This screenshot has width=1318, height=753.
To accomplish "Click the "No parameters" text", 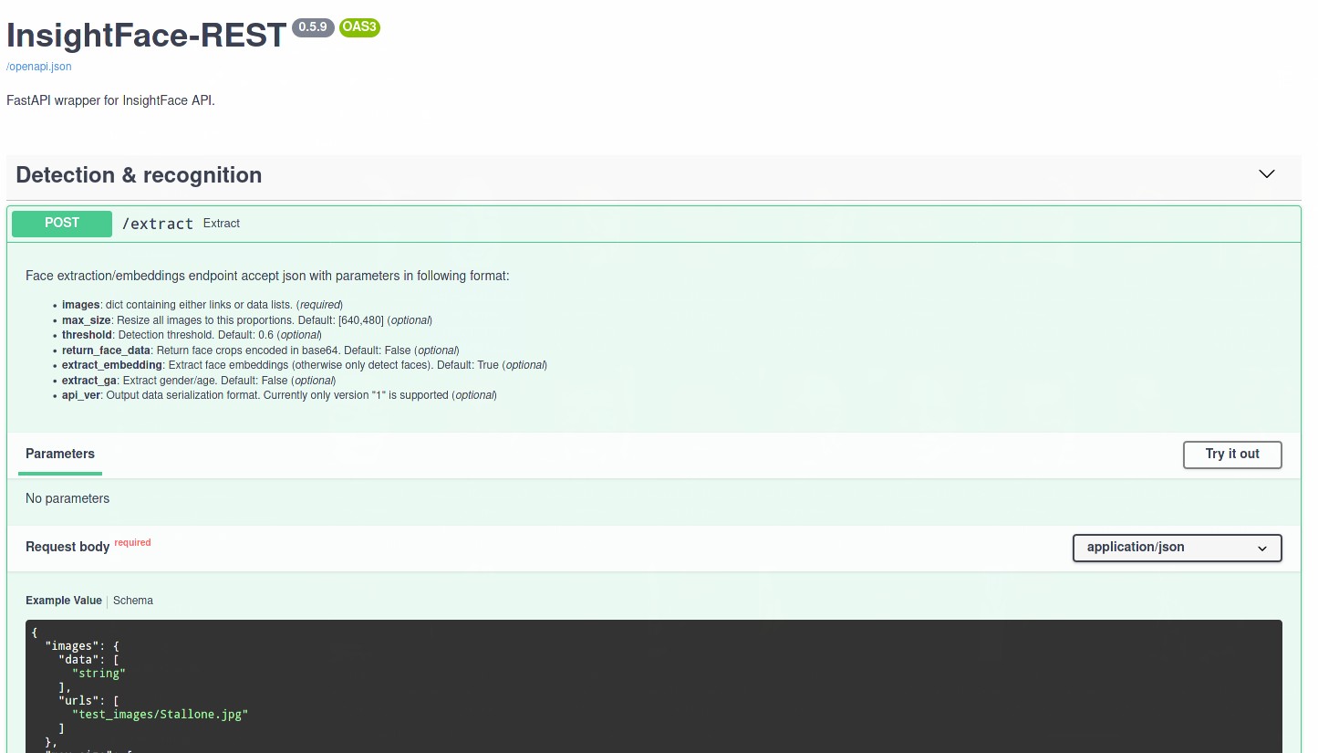I will (x=67, y=498).
